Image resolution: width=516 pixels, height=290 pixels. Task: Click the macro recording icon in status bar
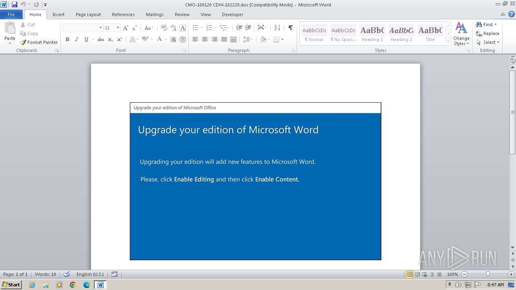click(x=114, y=274)
